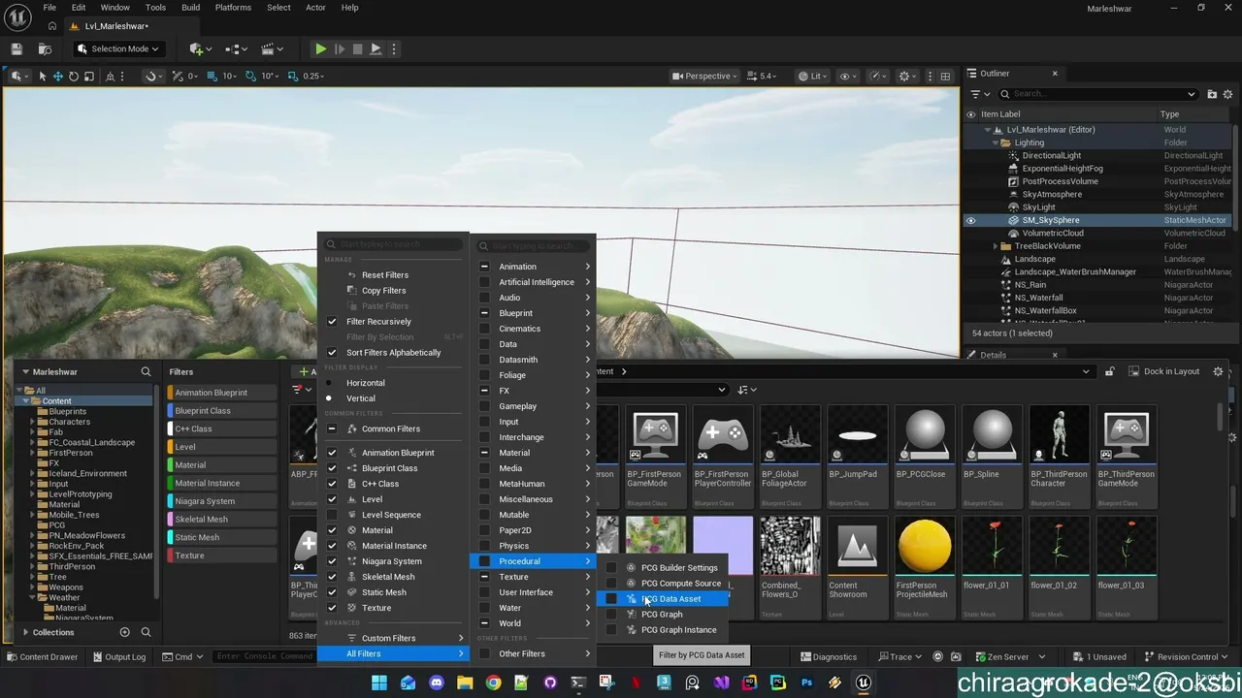Image resolution: width=1242 pixels, height=698 pixels.
Task: Open the Build menu
Action: [x=190, y=8]
